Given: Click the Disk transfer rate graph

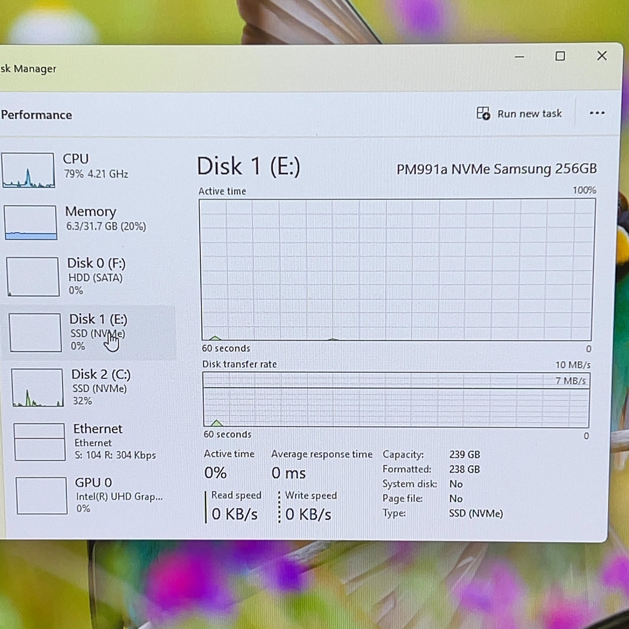Looking at the screenshot, I should 396,400.
